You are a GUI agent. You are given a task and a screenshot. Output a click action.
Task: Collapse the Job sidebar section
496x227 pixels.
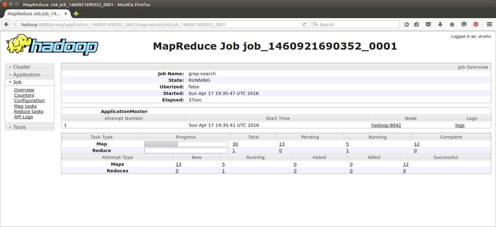(x=29, y=82)
